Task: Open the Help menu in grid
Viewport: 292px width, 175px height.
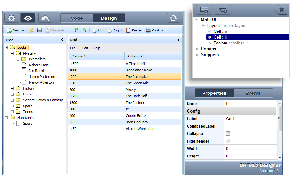Action: (x=97, y=48)
